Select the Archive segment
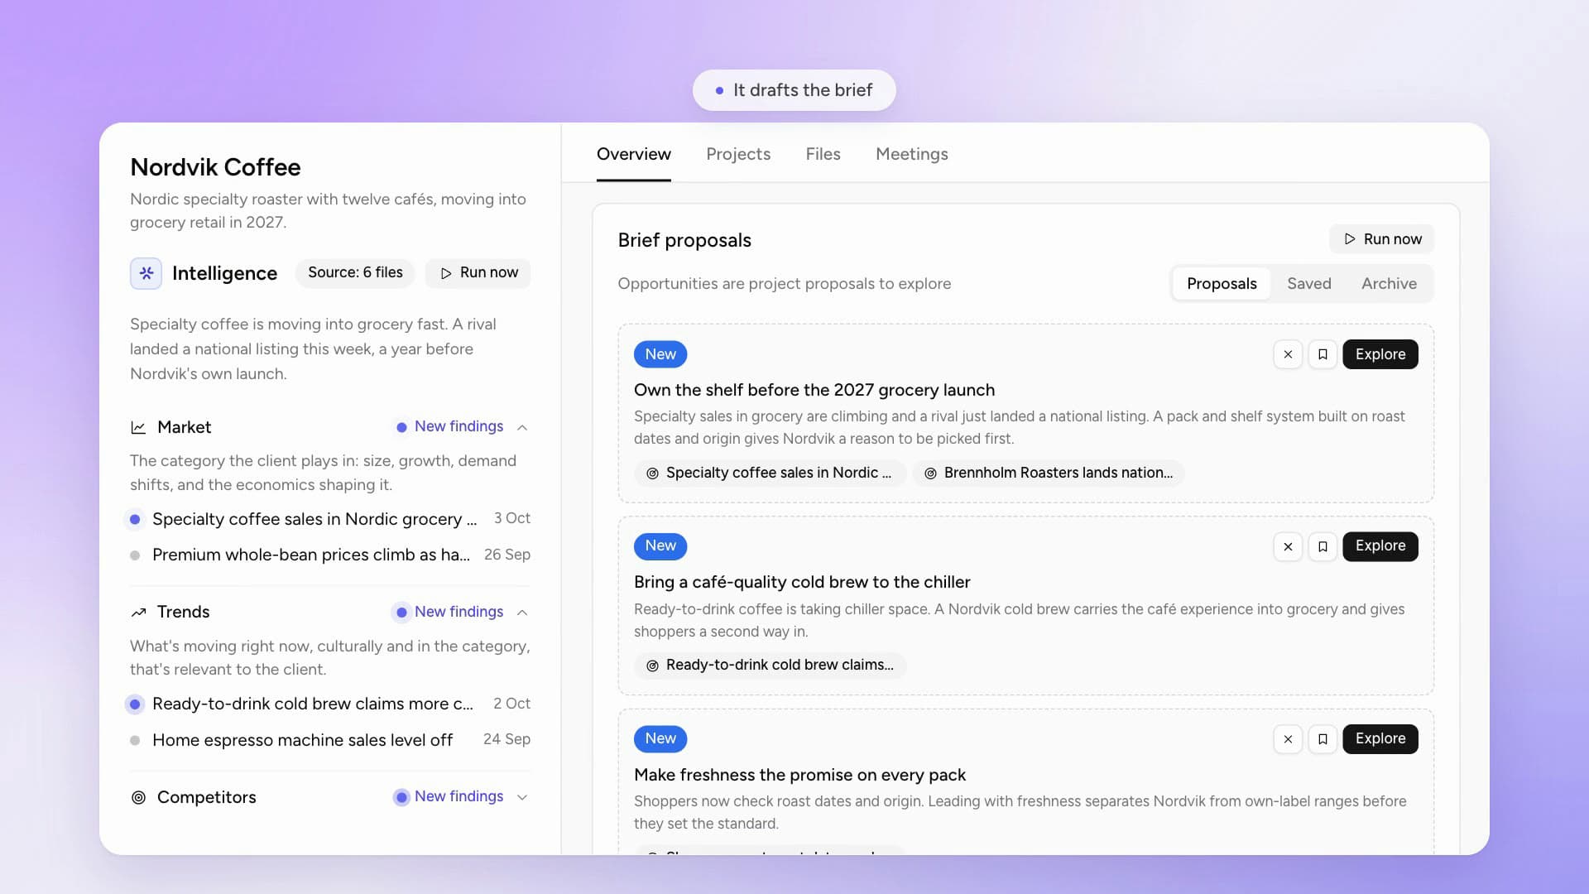Viewport: 1589px width, 894px height. 1389,284
